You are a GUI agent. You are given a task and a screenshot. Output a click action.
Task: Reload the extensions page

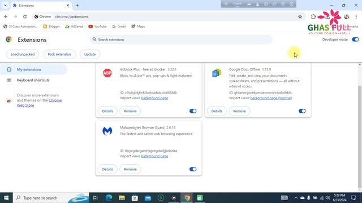[x=25, y=16]
